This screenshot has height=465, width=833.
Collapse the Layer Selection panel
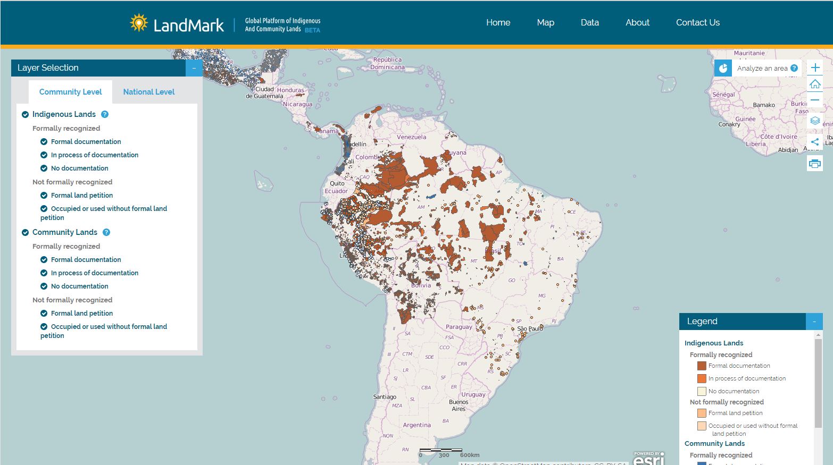click(x=194, y=68)
